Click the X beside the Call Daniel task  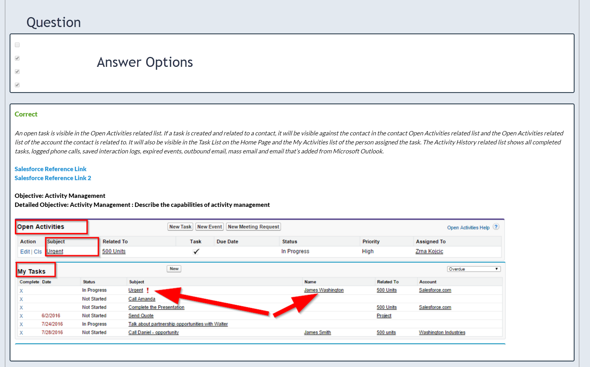tap(21, 333)
